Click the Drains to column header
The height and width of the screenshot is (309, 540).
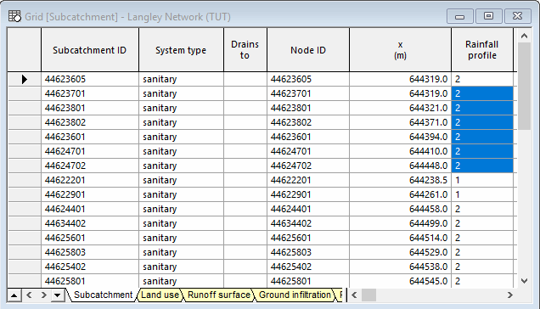point(245,50)
